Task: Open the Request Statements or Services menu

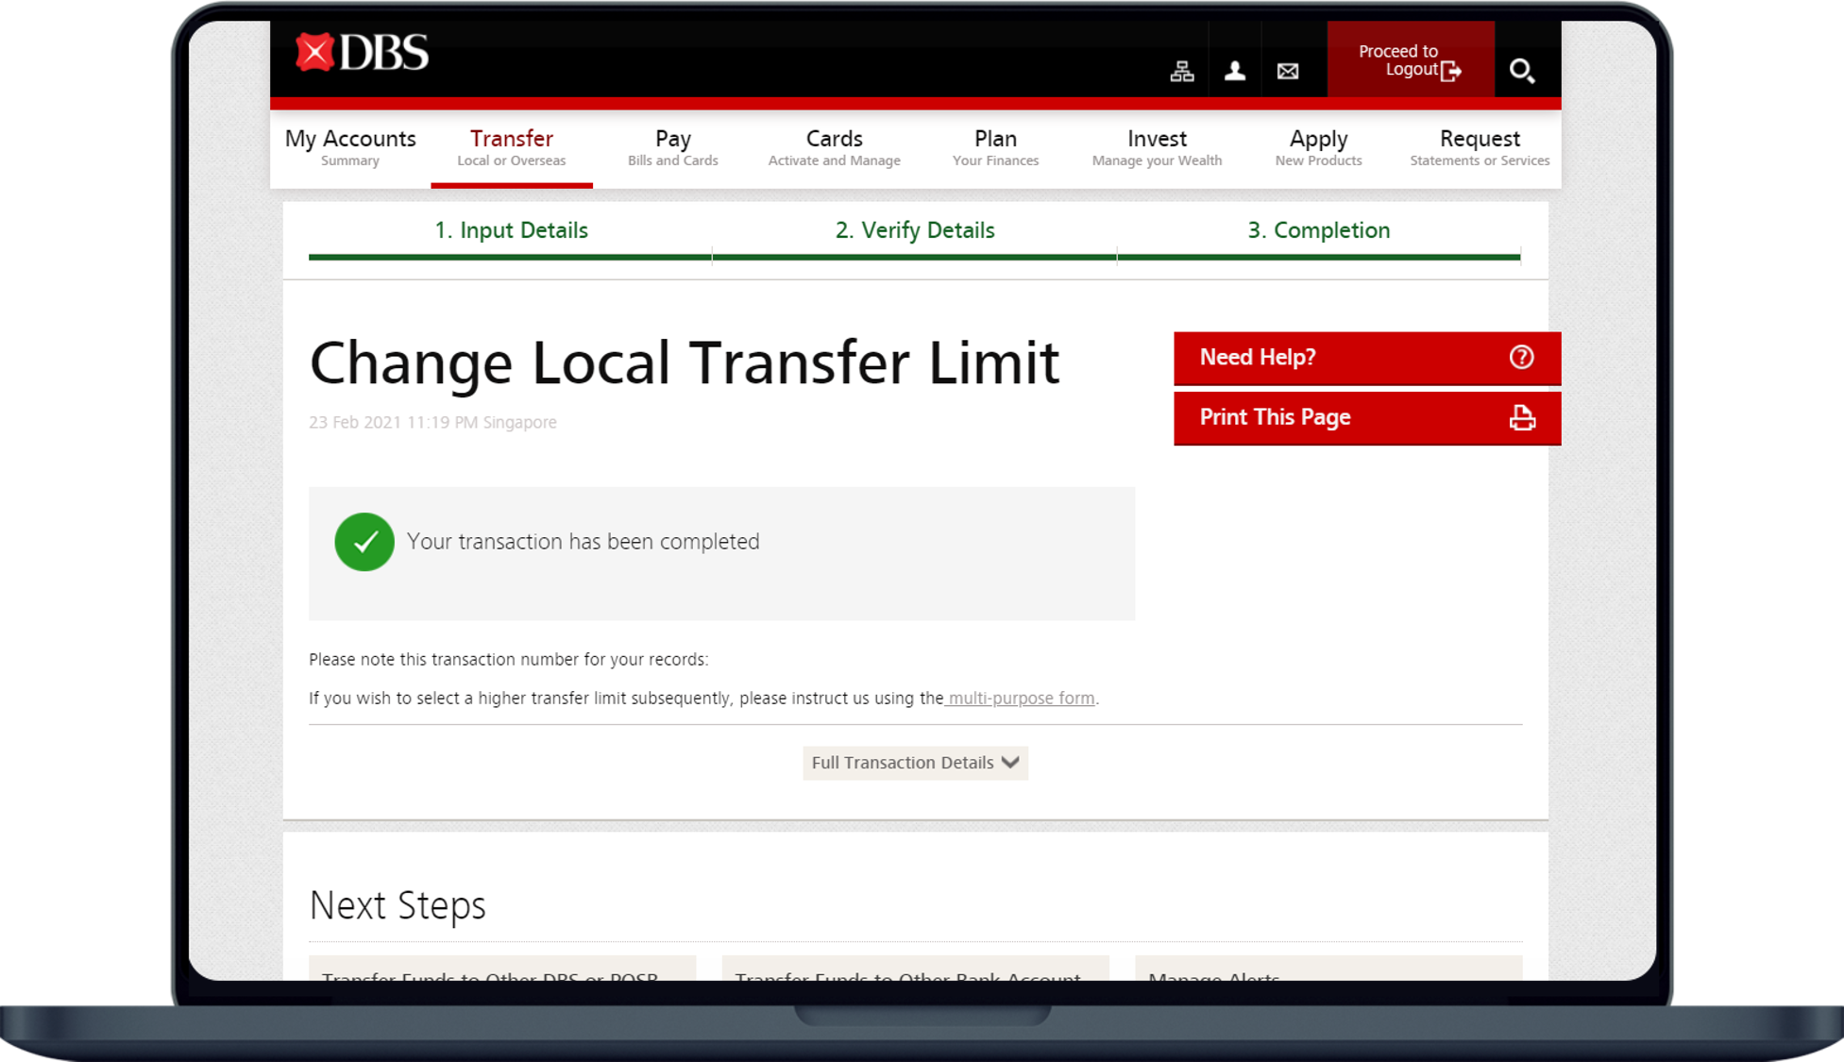Action: [1479, 147]
